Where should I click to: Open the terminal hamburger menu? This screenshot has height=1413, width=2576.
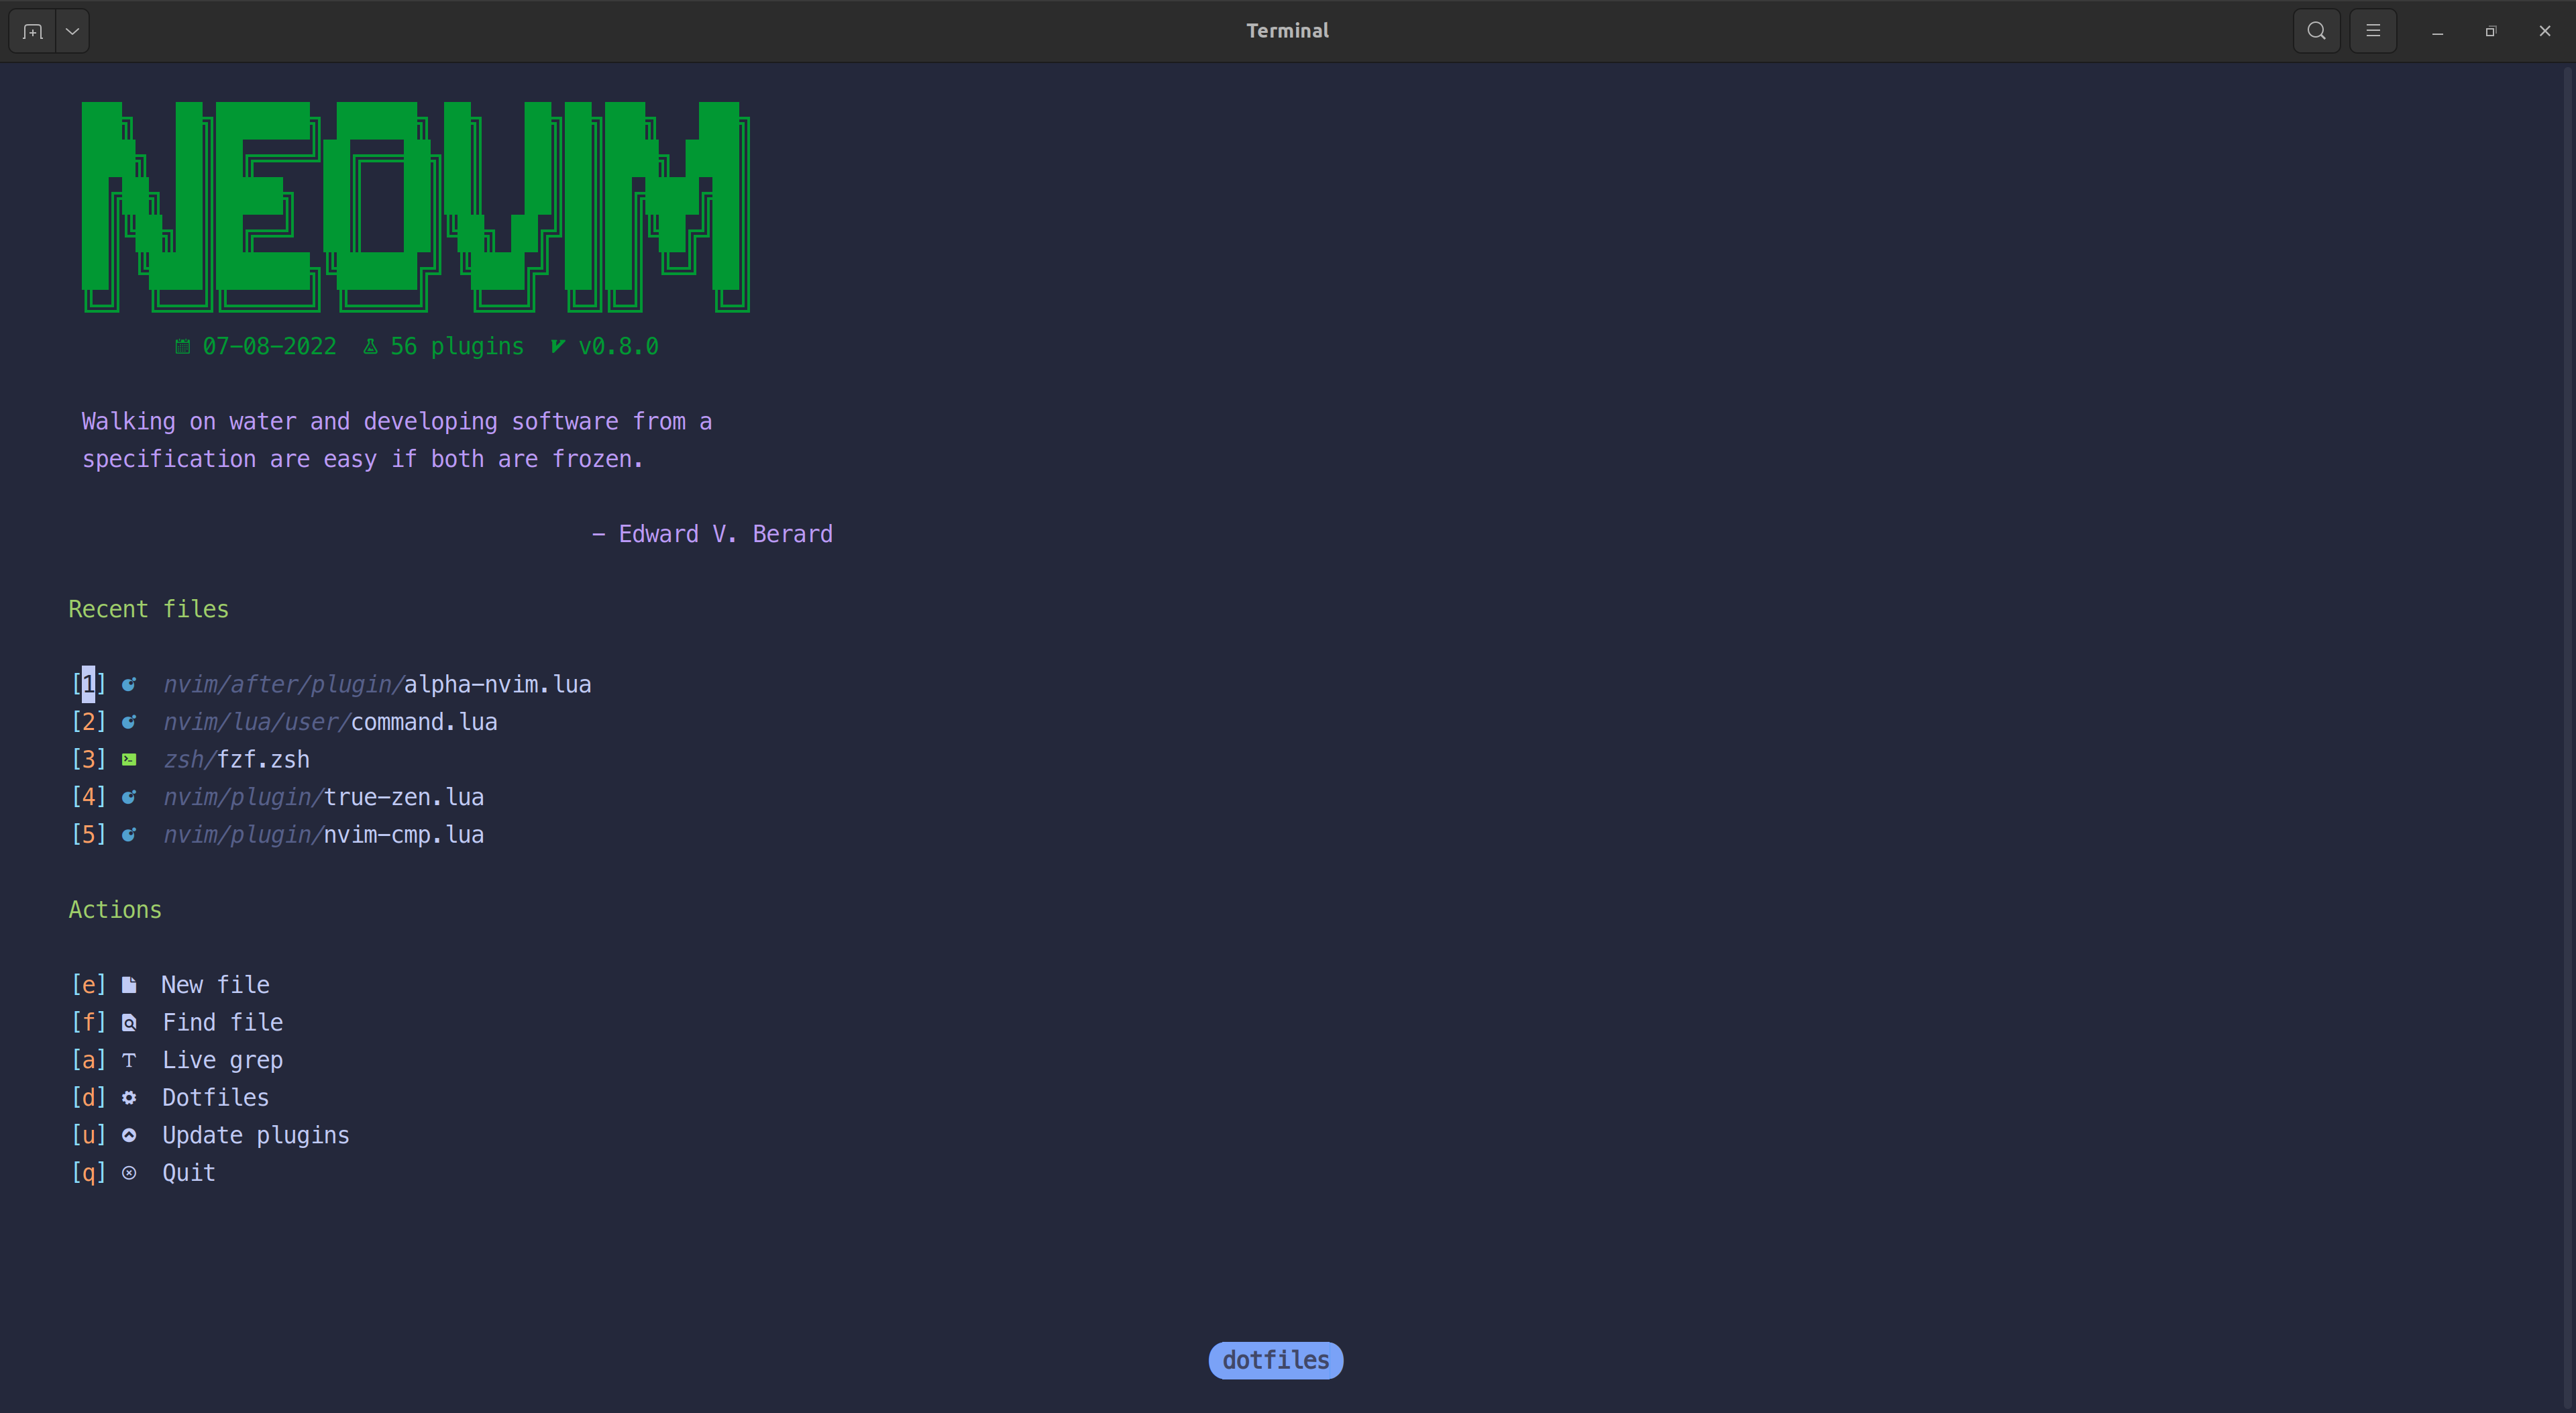pos(2374,31)
